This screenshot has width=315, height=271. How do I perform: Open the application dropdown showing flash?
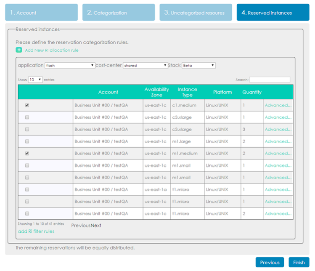tap(70, 66)
